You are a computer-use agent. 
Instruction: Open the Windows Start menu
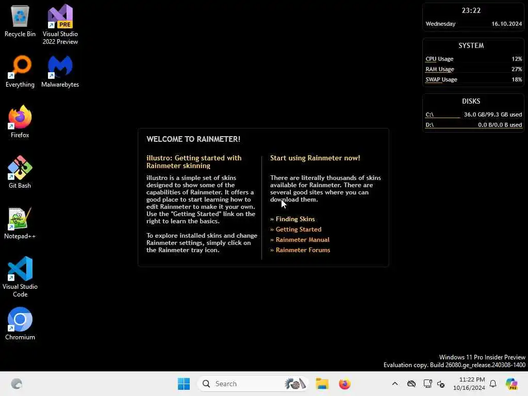[184, 384]
